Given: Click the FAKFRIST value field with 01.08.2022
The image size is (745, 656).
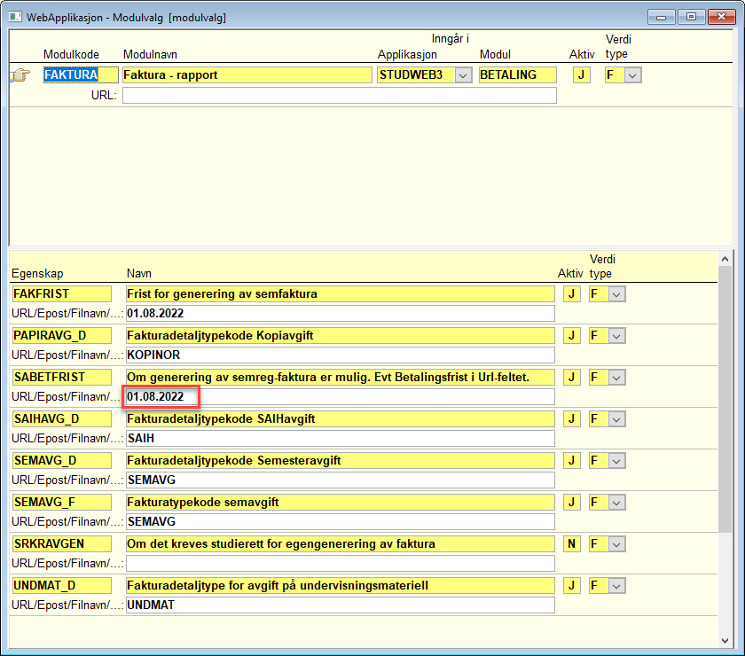Looking at the screenshot, I should coord(341,314).
